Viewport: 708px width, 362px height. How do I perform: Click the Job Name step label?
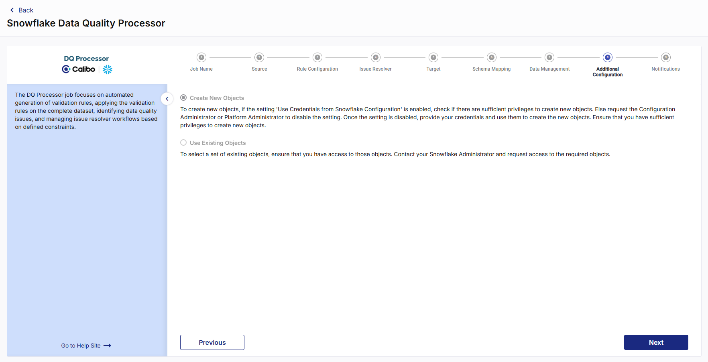pyautogui.click(x=201, y=69)
